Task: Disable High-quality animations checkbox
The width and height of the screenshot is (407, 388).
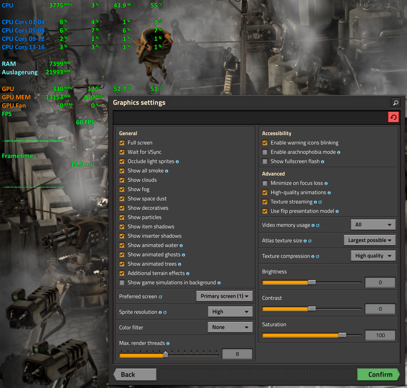Action: (x=265, y=193)
